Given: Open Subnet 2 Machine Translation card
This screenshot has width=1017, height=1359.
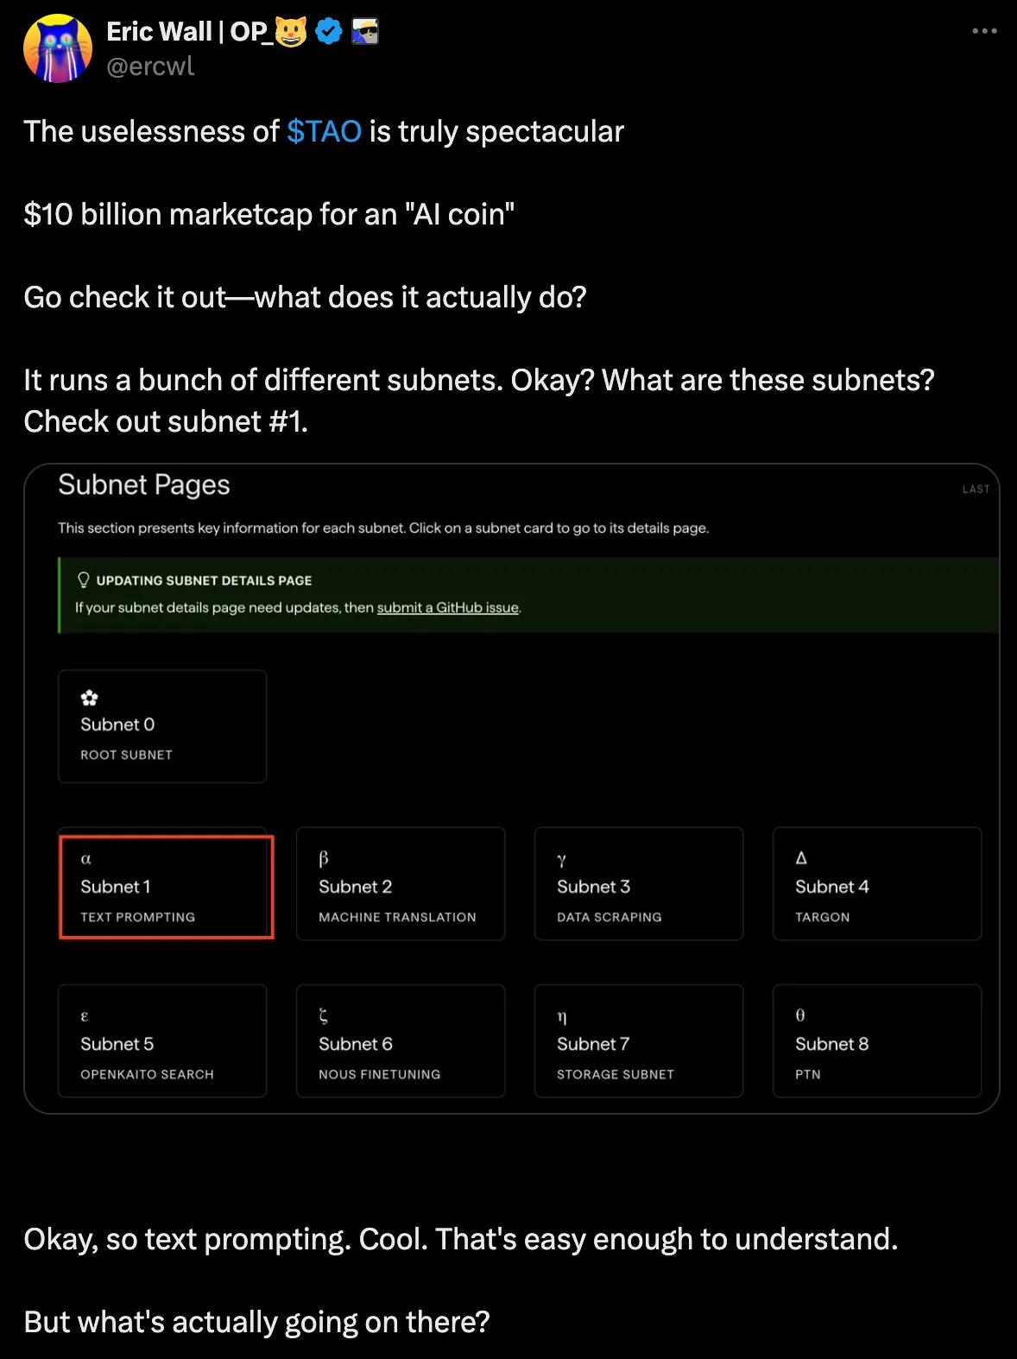Looking at the screenshot, I should [401, 883].
